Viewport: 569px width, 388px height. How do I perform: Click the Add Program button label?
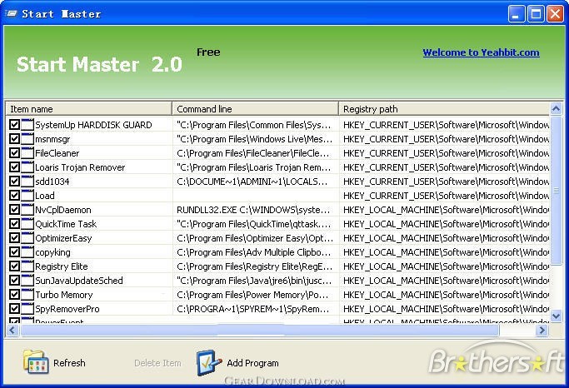point(252,363)
